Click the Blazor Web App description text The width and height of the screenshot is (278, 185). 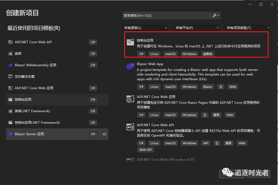point(198,74)
